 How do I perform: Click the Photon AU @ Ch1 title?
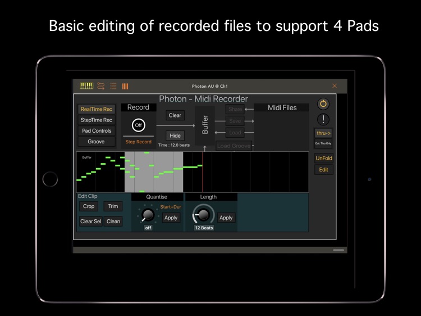210,87
